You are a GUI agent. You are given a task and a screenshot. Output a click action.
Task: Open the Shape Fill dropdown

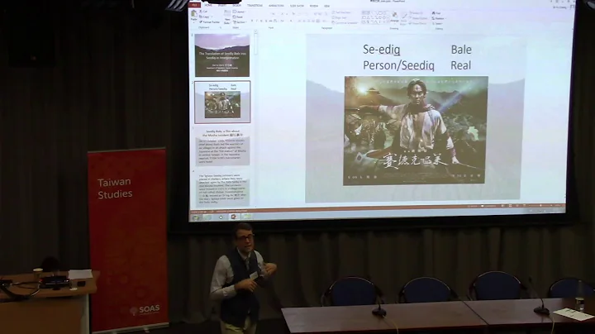coord(416,13)
